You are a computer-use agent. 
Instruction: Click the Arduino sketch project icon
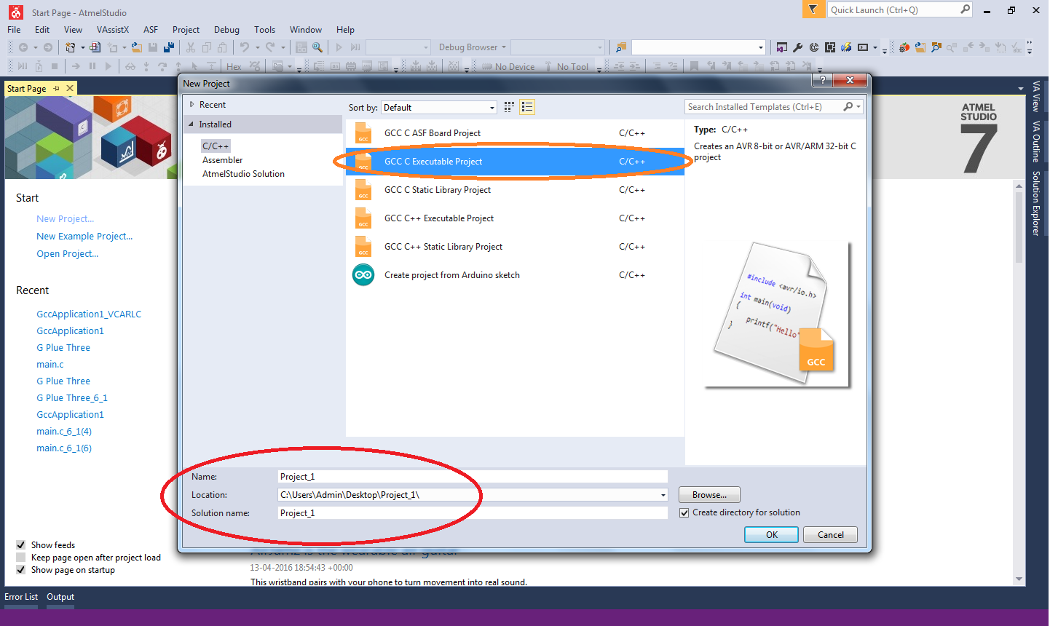[363, 275]
